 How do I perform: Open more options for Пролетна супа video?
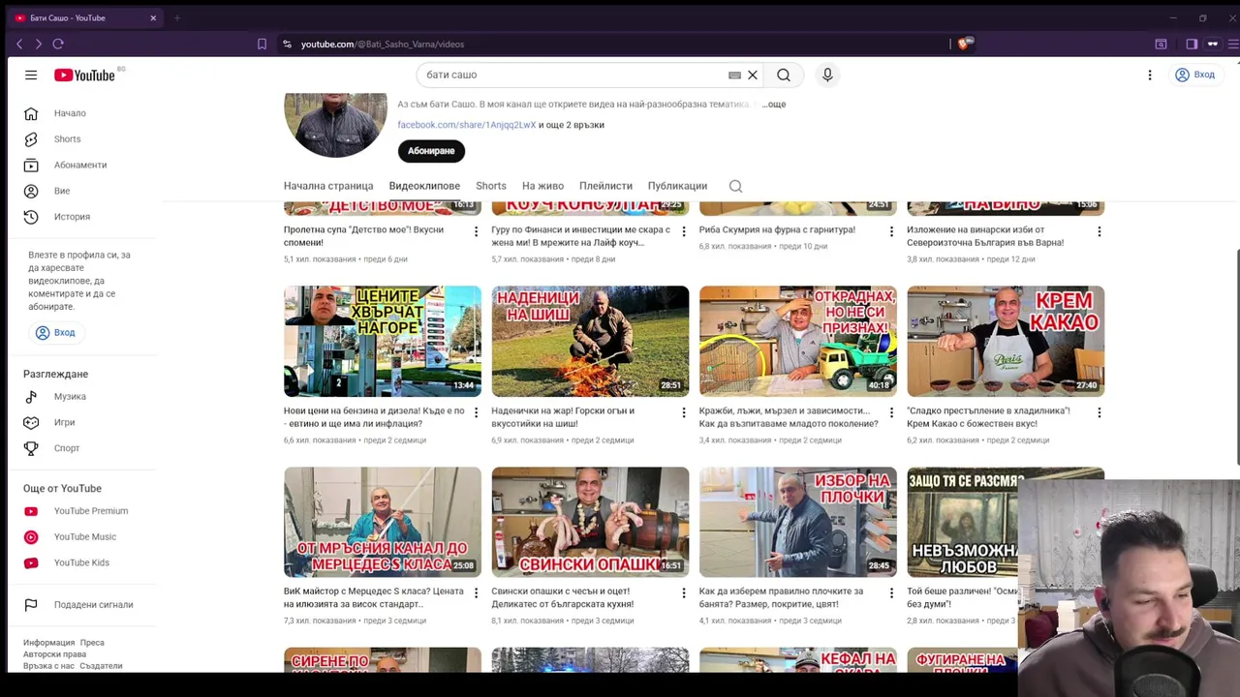(476, 231)
